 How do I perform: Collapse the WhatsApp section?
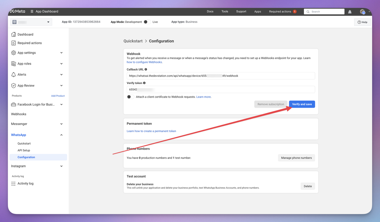[x=61, y=135]
